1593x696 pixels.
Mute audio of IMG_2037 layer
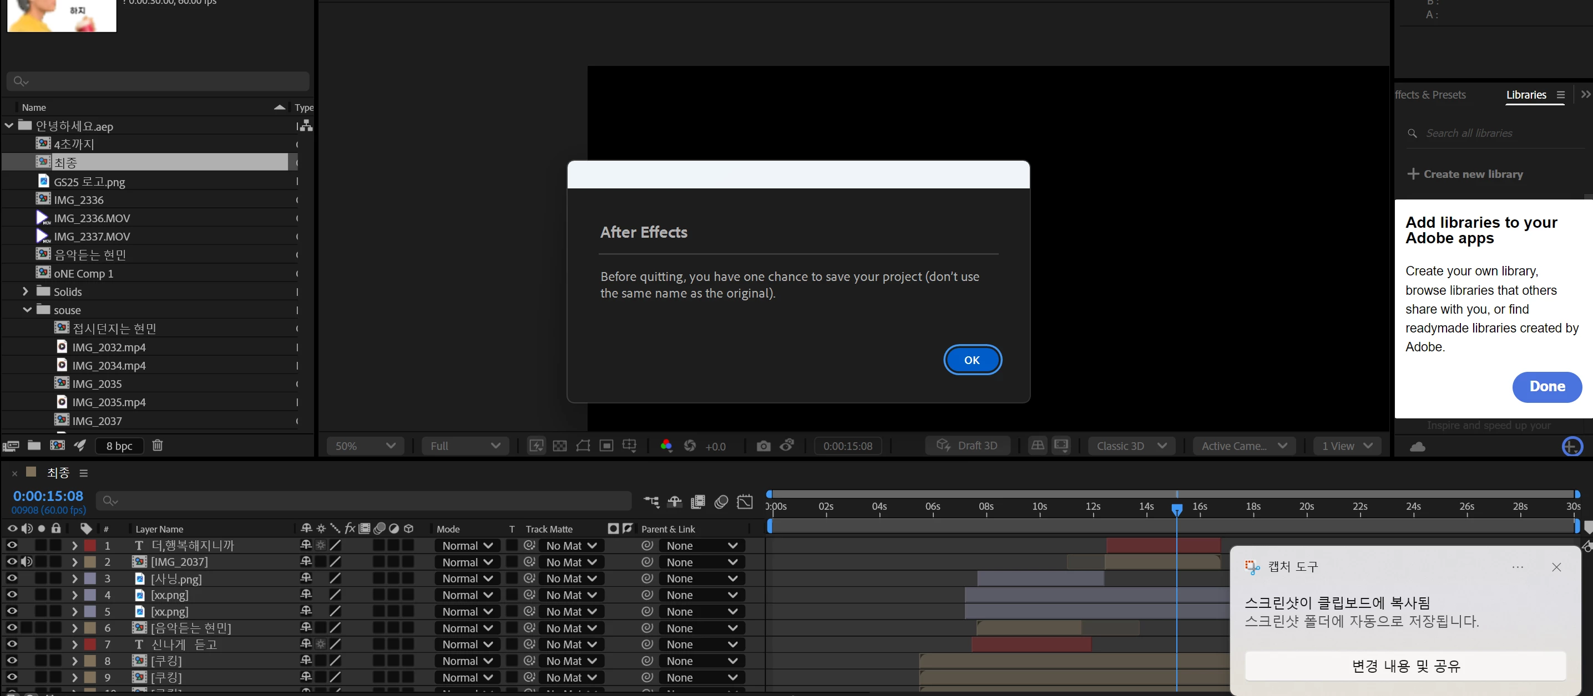(x=26, y=561)
